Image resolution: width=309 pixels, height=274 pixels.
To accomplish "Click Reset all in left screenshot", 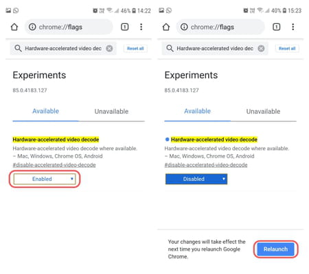I will click(x=135, y=49).
